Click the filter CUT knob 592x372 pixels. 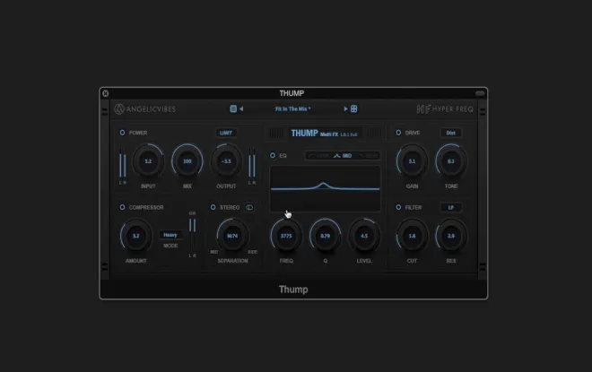pos(412,236)
